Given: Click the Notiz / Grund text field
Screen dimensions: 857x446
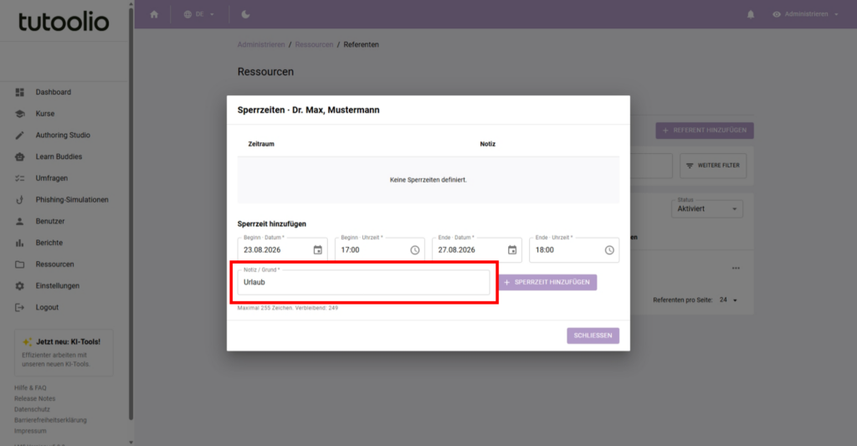Looking at the screenshot, I should tap(363, 282).
